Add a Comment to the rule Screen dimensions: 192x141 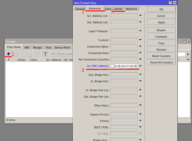coord(161,37)
